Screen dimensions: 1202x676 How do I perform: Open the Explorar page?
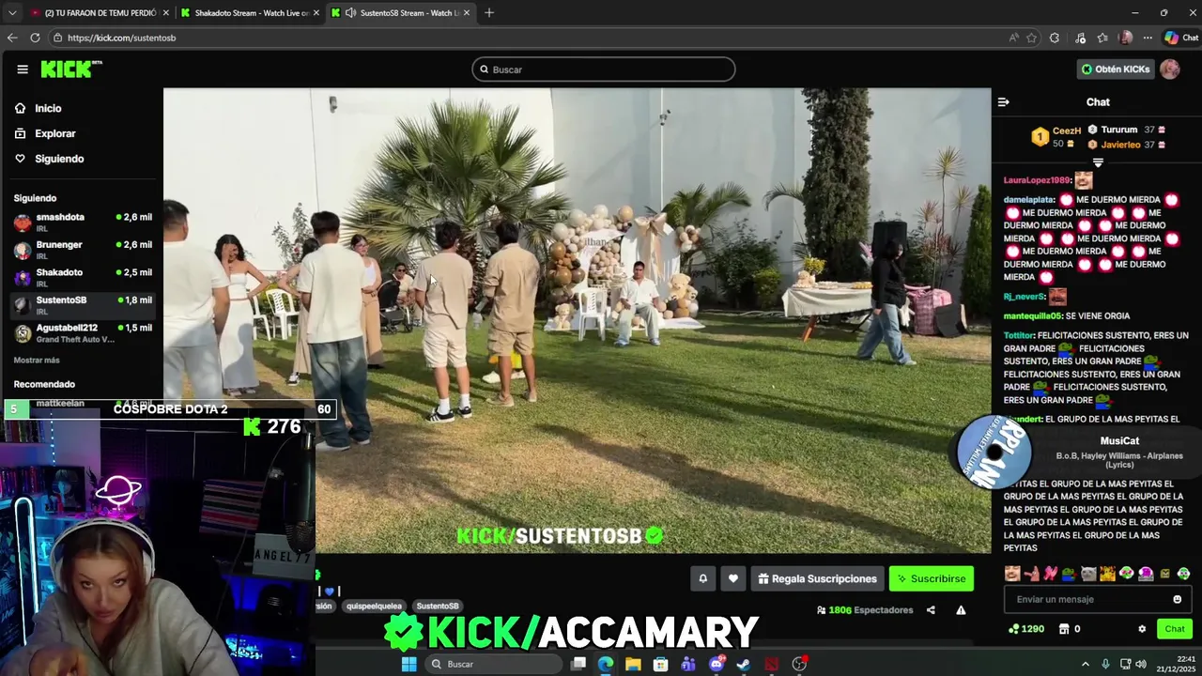point(54,133)
